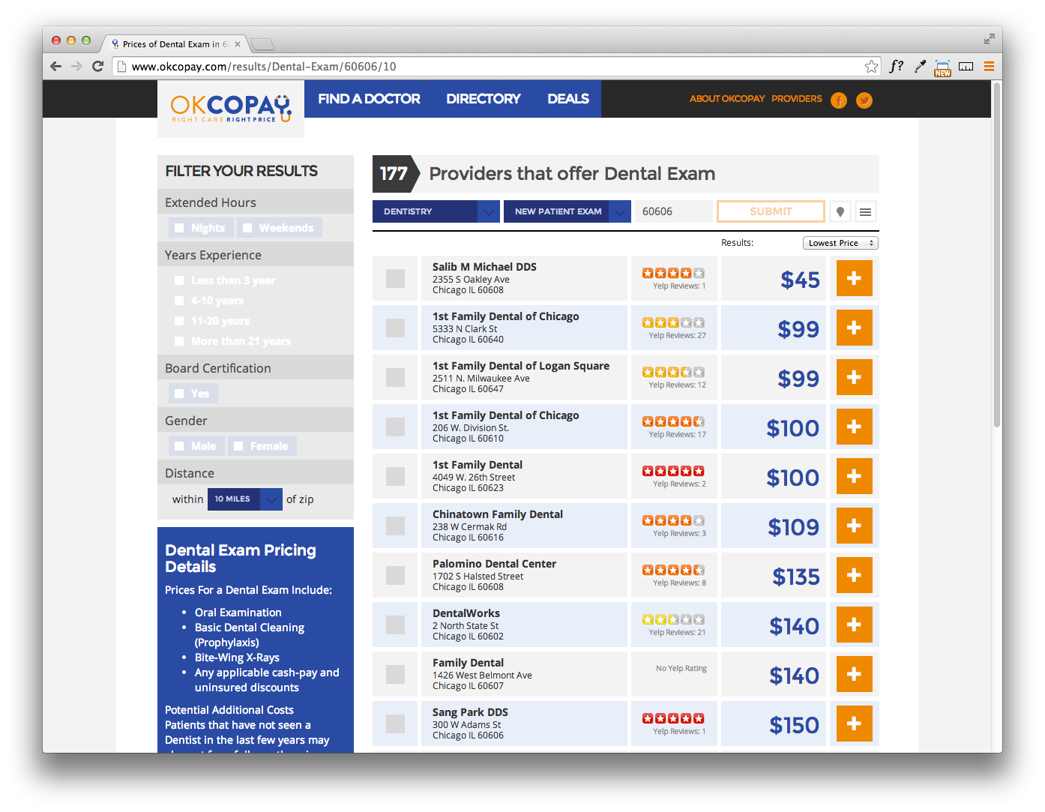1045x812 pixels.
Task: Reload the current page
Action: coord(97,66)
